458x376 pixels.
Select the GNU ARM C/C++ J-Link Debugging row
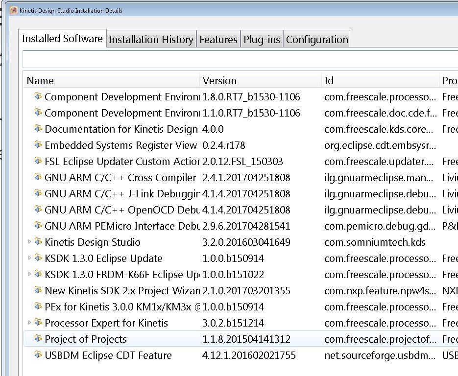(x=240, y=193)
